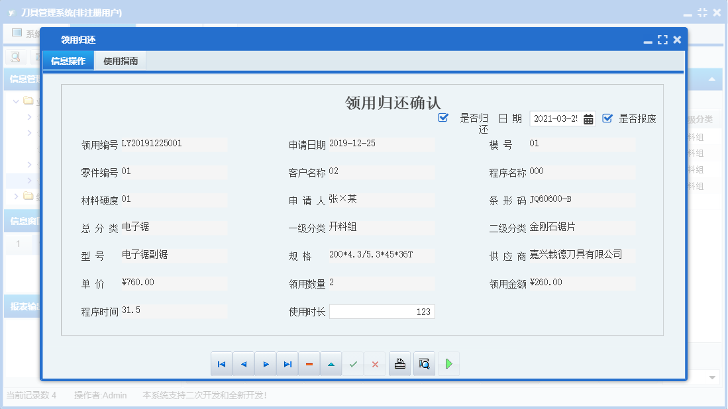The height and width of the screenshot is (409, 728).
Task: Click the 规格 value 200*4.3/5.3*45*36T
Action: pyautogui.click(x=371, y=255)
